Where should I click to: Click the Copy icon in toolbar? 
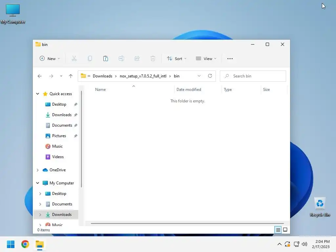click(90, 58)
